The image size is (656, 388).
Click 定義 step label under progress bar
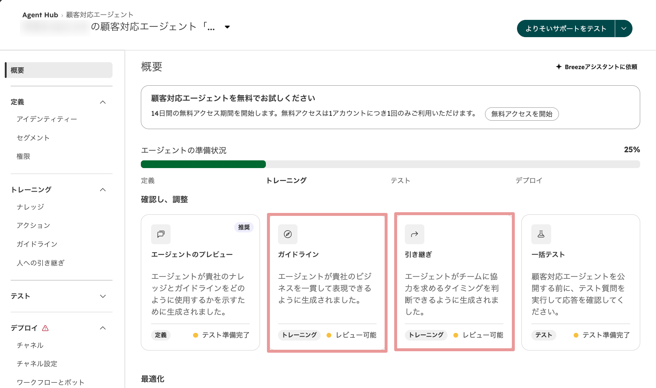148,181
